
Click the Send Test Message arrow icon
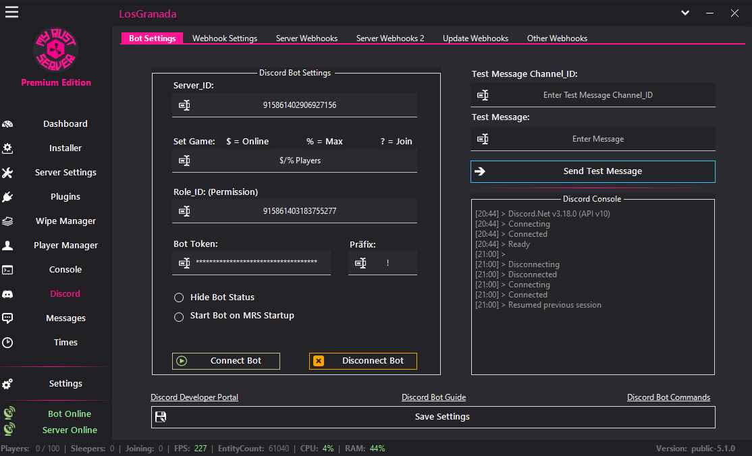pos(480,171)
